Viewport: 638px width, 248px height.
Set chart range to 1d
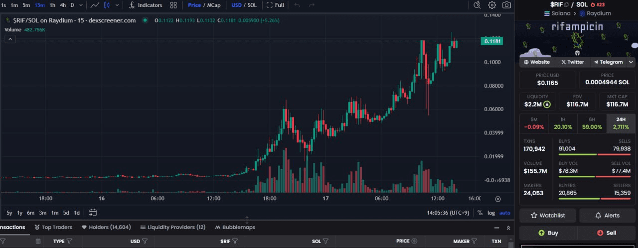(77, 213)
